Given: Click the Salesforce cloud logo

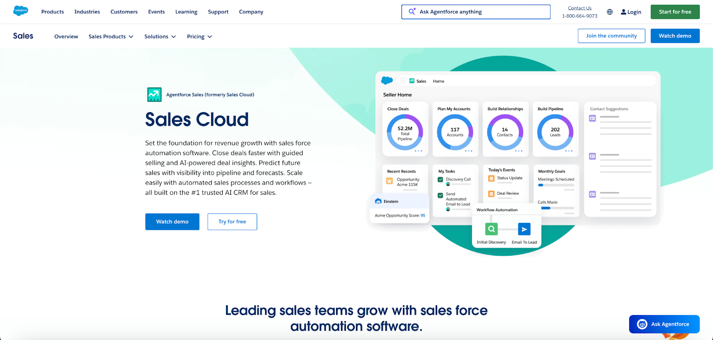Looking at the screenshot, I should [20, 11].
